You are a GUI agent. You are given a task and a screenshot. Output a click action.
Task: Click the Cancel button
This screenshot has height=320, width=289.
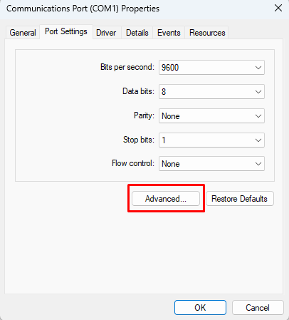pyautogui.click(x=258, y=308)
